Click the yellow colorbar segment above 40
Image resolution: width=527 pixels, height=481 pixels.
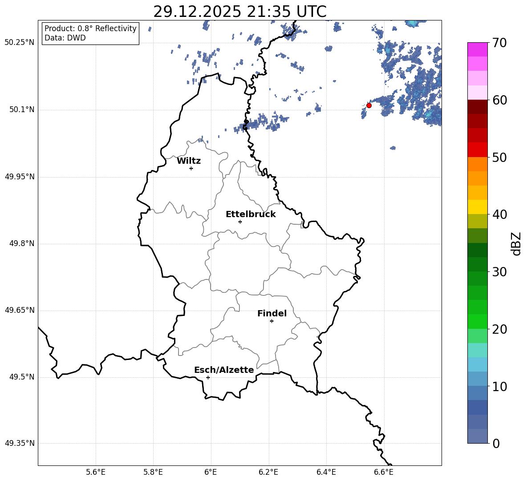point(478,207)
